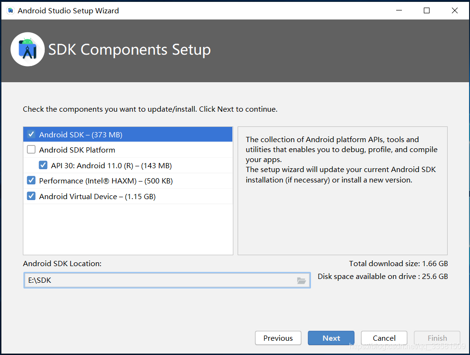Check the Android SDK Platform checkbox
The image size is (470, 355).
click(31, 150)
